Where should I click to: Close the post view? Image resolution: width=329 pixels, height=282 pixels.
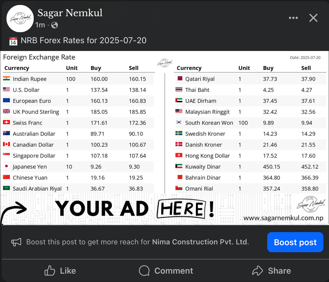[313, 18]
